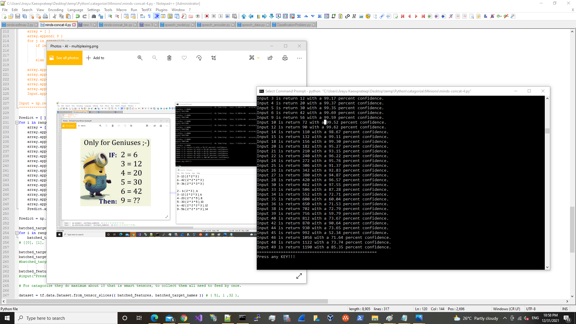This screenshot has height=324, width=576.
Task: Collapse the fold marker at line 254
Action: coord(17,233)
